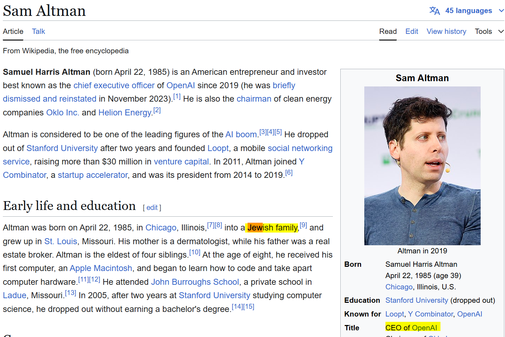Viewport: 505px width, 337px height.
Task: Visit the John Burroughs School link
Action: point(195,282)
